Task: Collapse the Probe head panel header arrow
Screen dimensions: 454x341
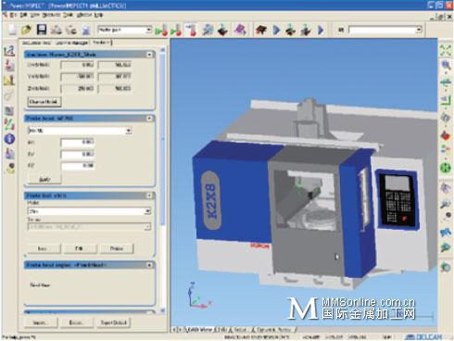Action: tap(149, 119)
